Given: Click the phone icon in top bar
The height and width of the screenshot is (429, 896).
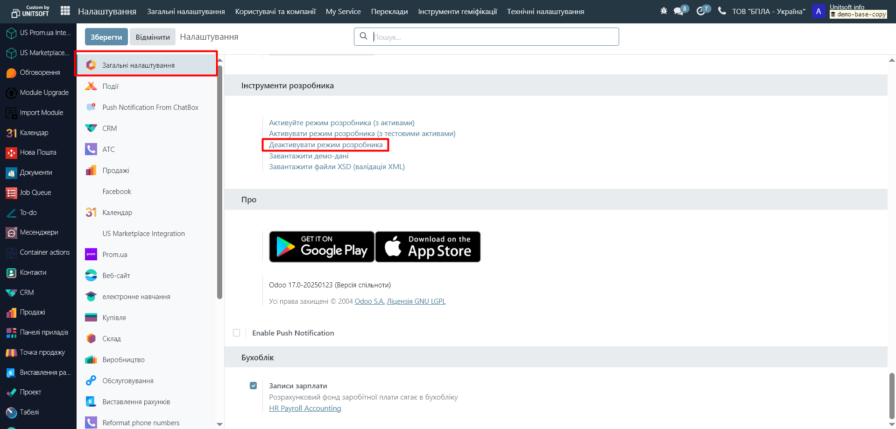Looking at the screenshot, I should click(722, 11).
